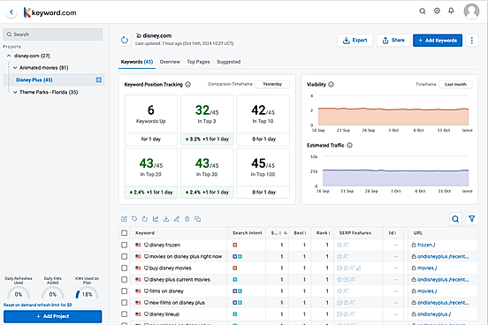Image resolution: width=488 pixels, height=325 pixels.
Task: Expand the Animated movies group
Action: point(15,68)
